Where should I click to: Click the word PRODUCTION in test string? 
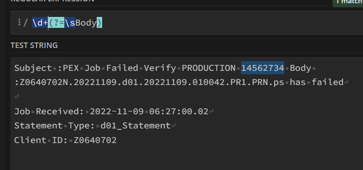(x=208, y=68)
